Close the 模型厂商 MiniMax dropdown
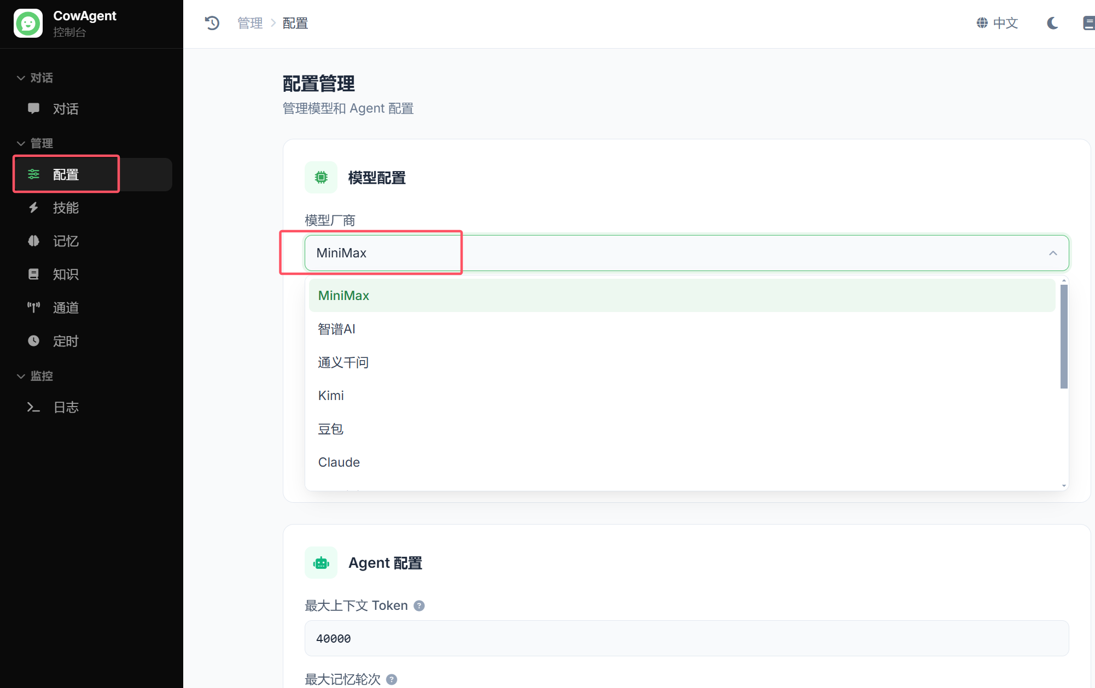 coord(1052,253)
